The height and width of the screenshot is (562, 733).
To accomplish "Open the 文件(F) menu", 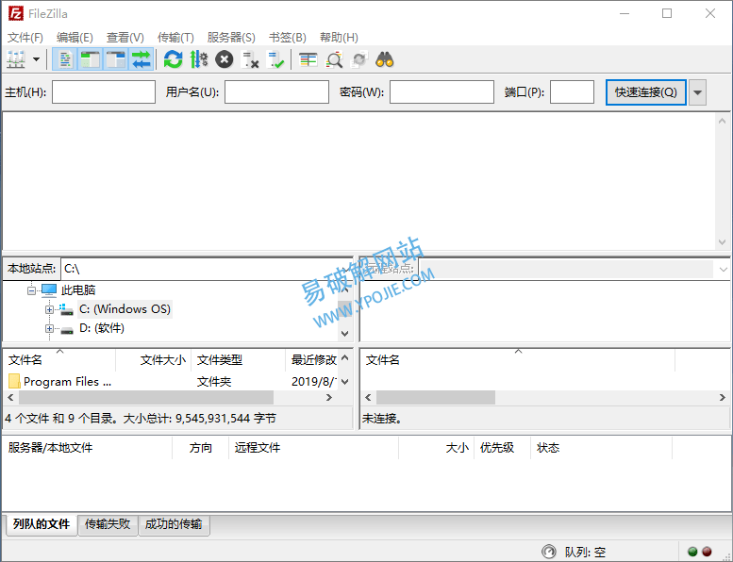I will point(25,38).
